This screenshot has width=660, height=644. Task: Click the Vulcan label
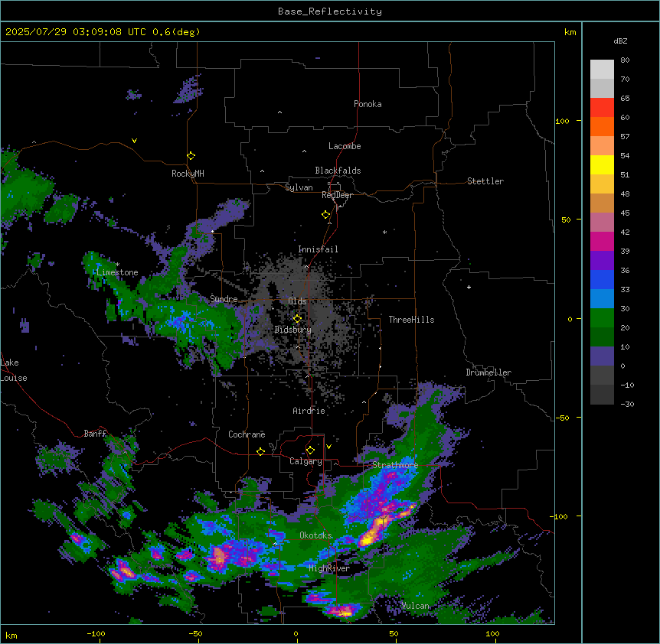click(x=416, y=606)
